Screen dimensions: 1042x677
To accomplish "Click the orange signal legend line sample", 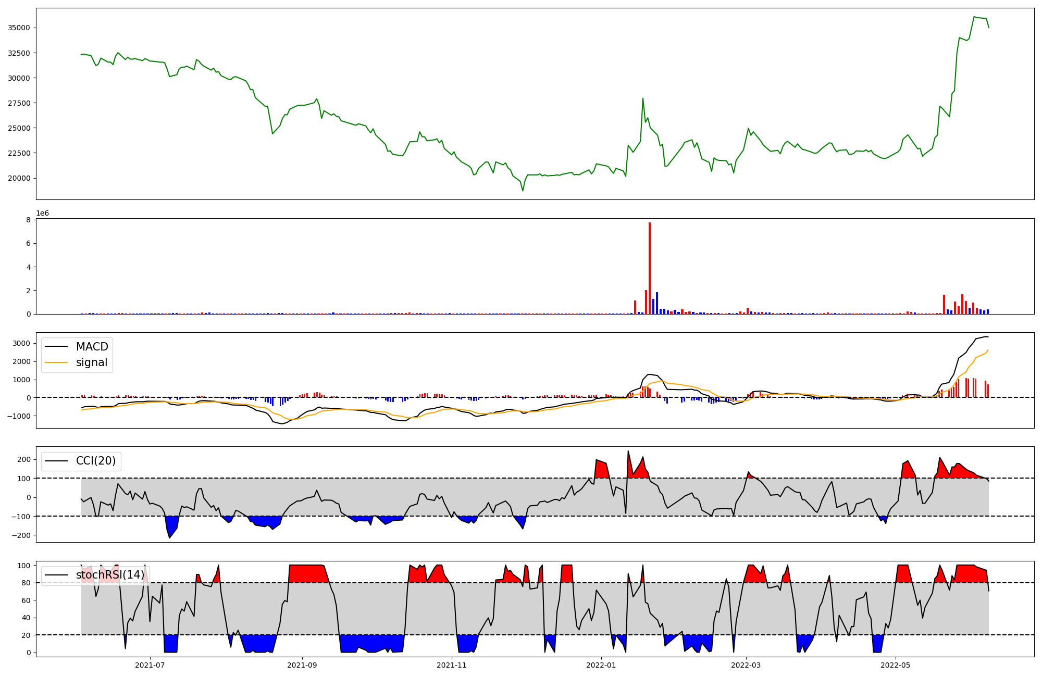I will [56, 362].
